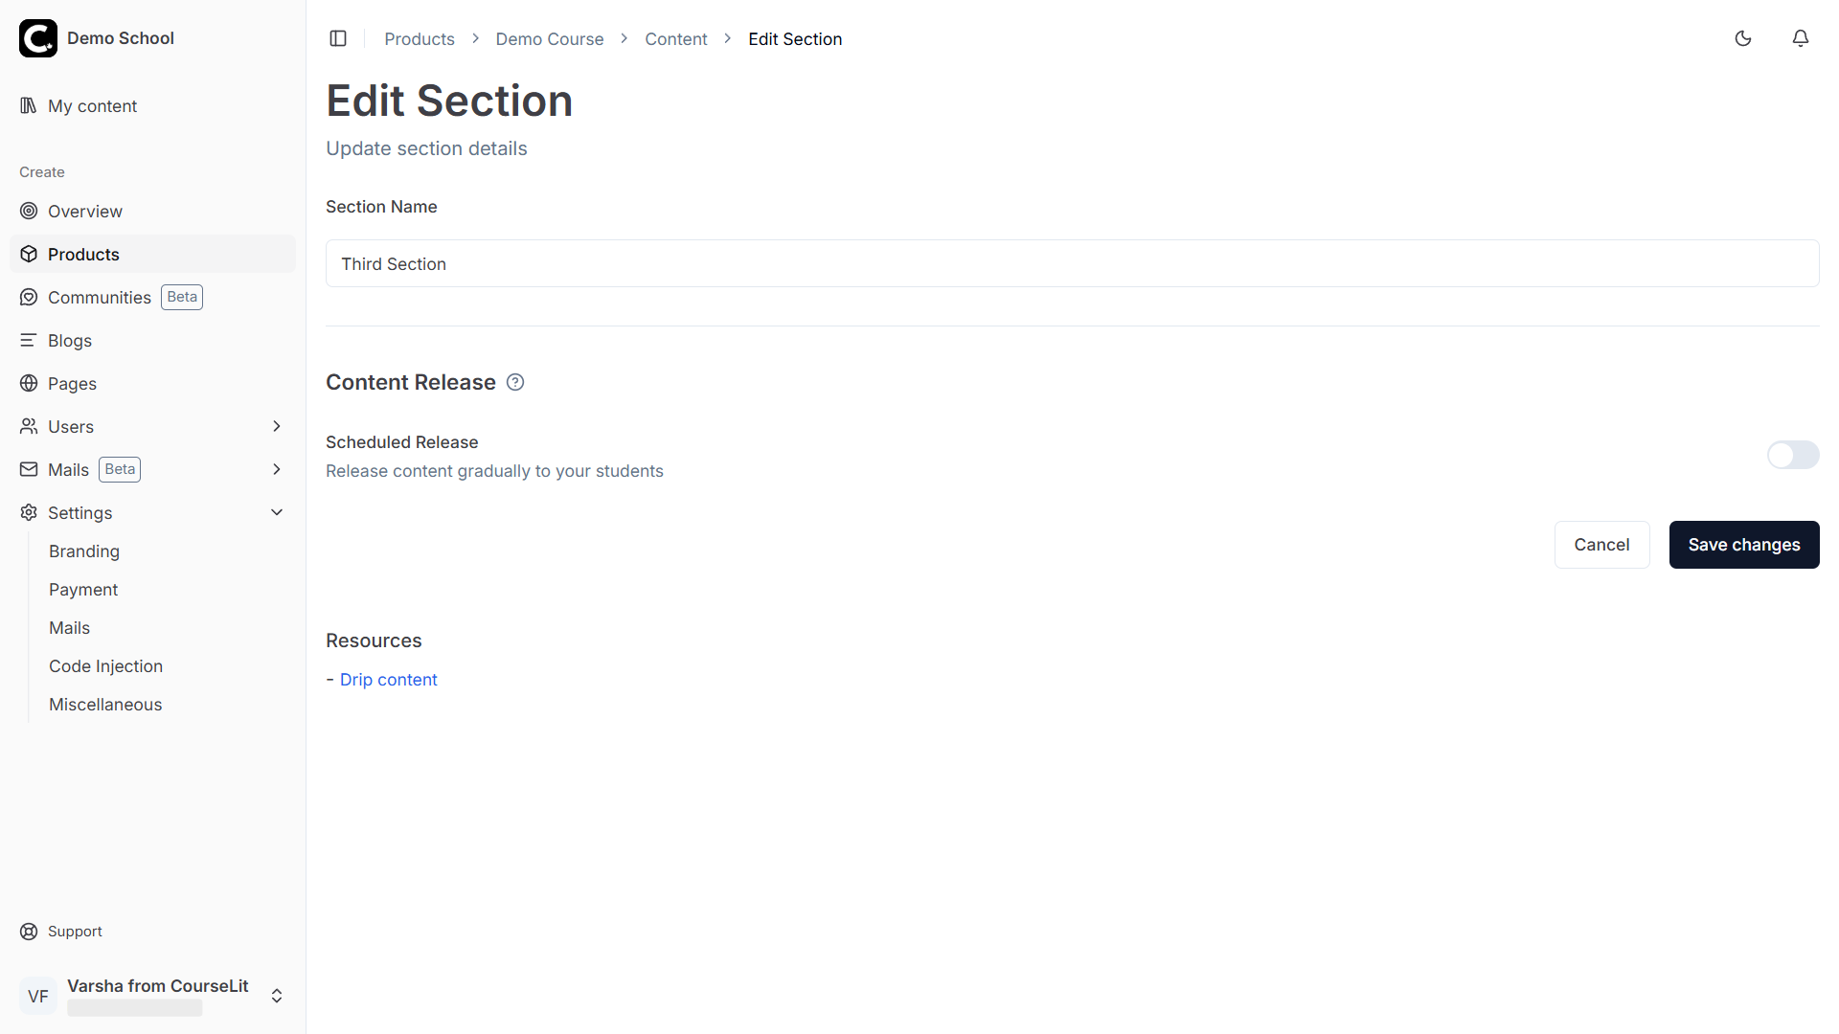Viewport: 1839px width, 1034px height.
Task: Open Products from the breadcrumb
Action: (419, 38)
